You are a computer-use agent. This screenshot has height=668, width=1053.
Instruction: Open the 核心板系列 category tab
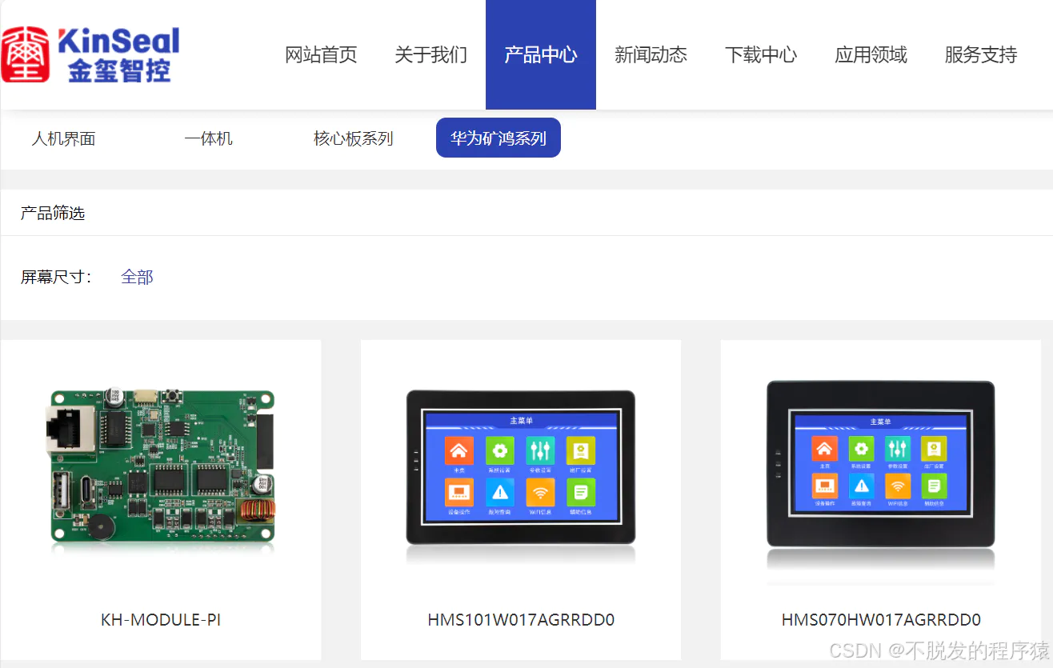(x=354, y=138)
